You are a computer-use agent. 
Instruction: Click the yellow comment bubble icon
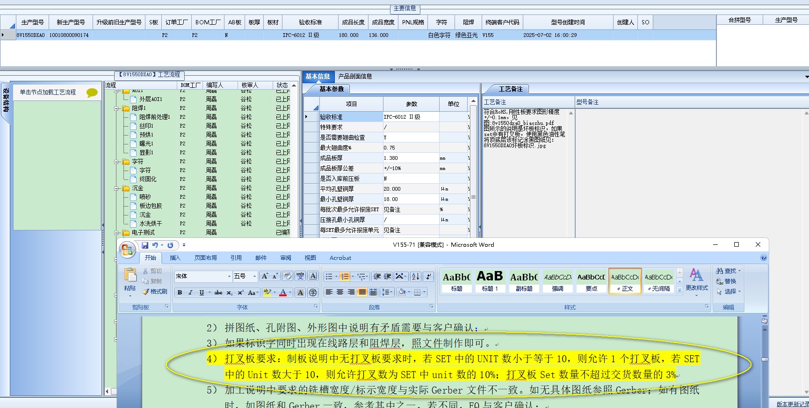(x=92, y=93)
